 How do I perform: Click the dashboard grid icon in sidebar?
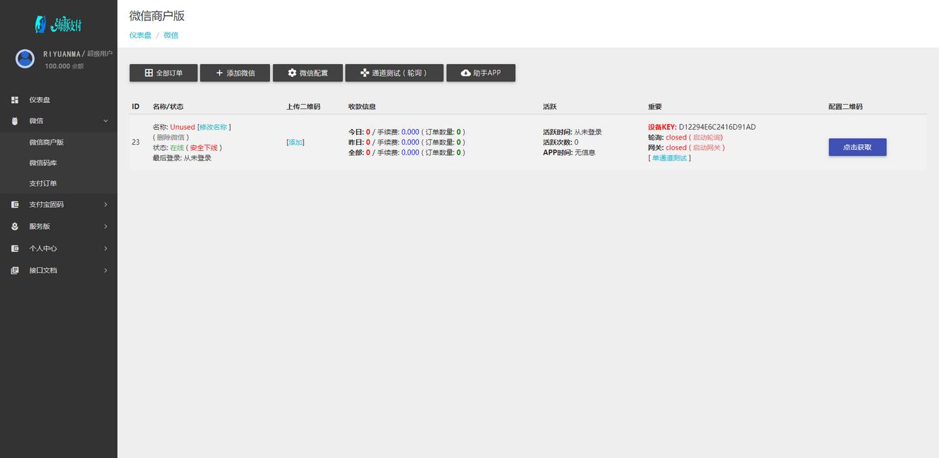coord(14,100)
